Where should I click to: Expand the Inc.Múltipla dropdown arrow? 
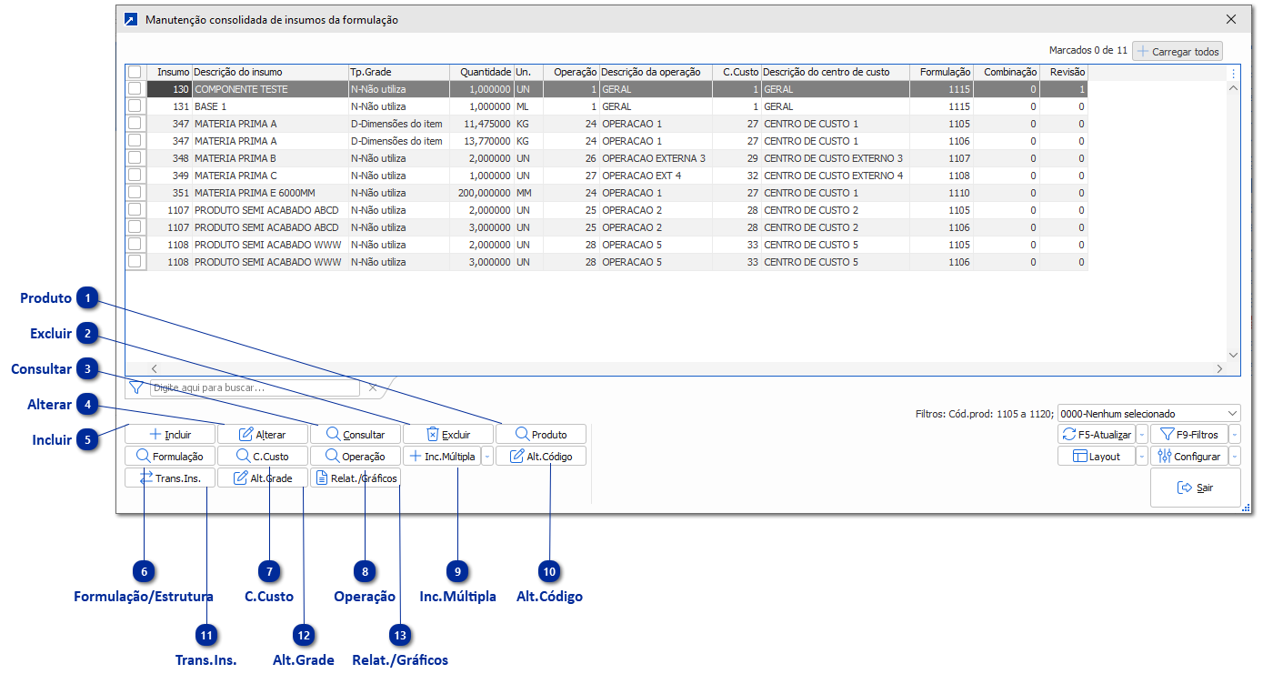click(x=488, y=457)
